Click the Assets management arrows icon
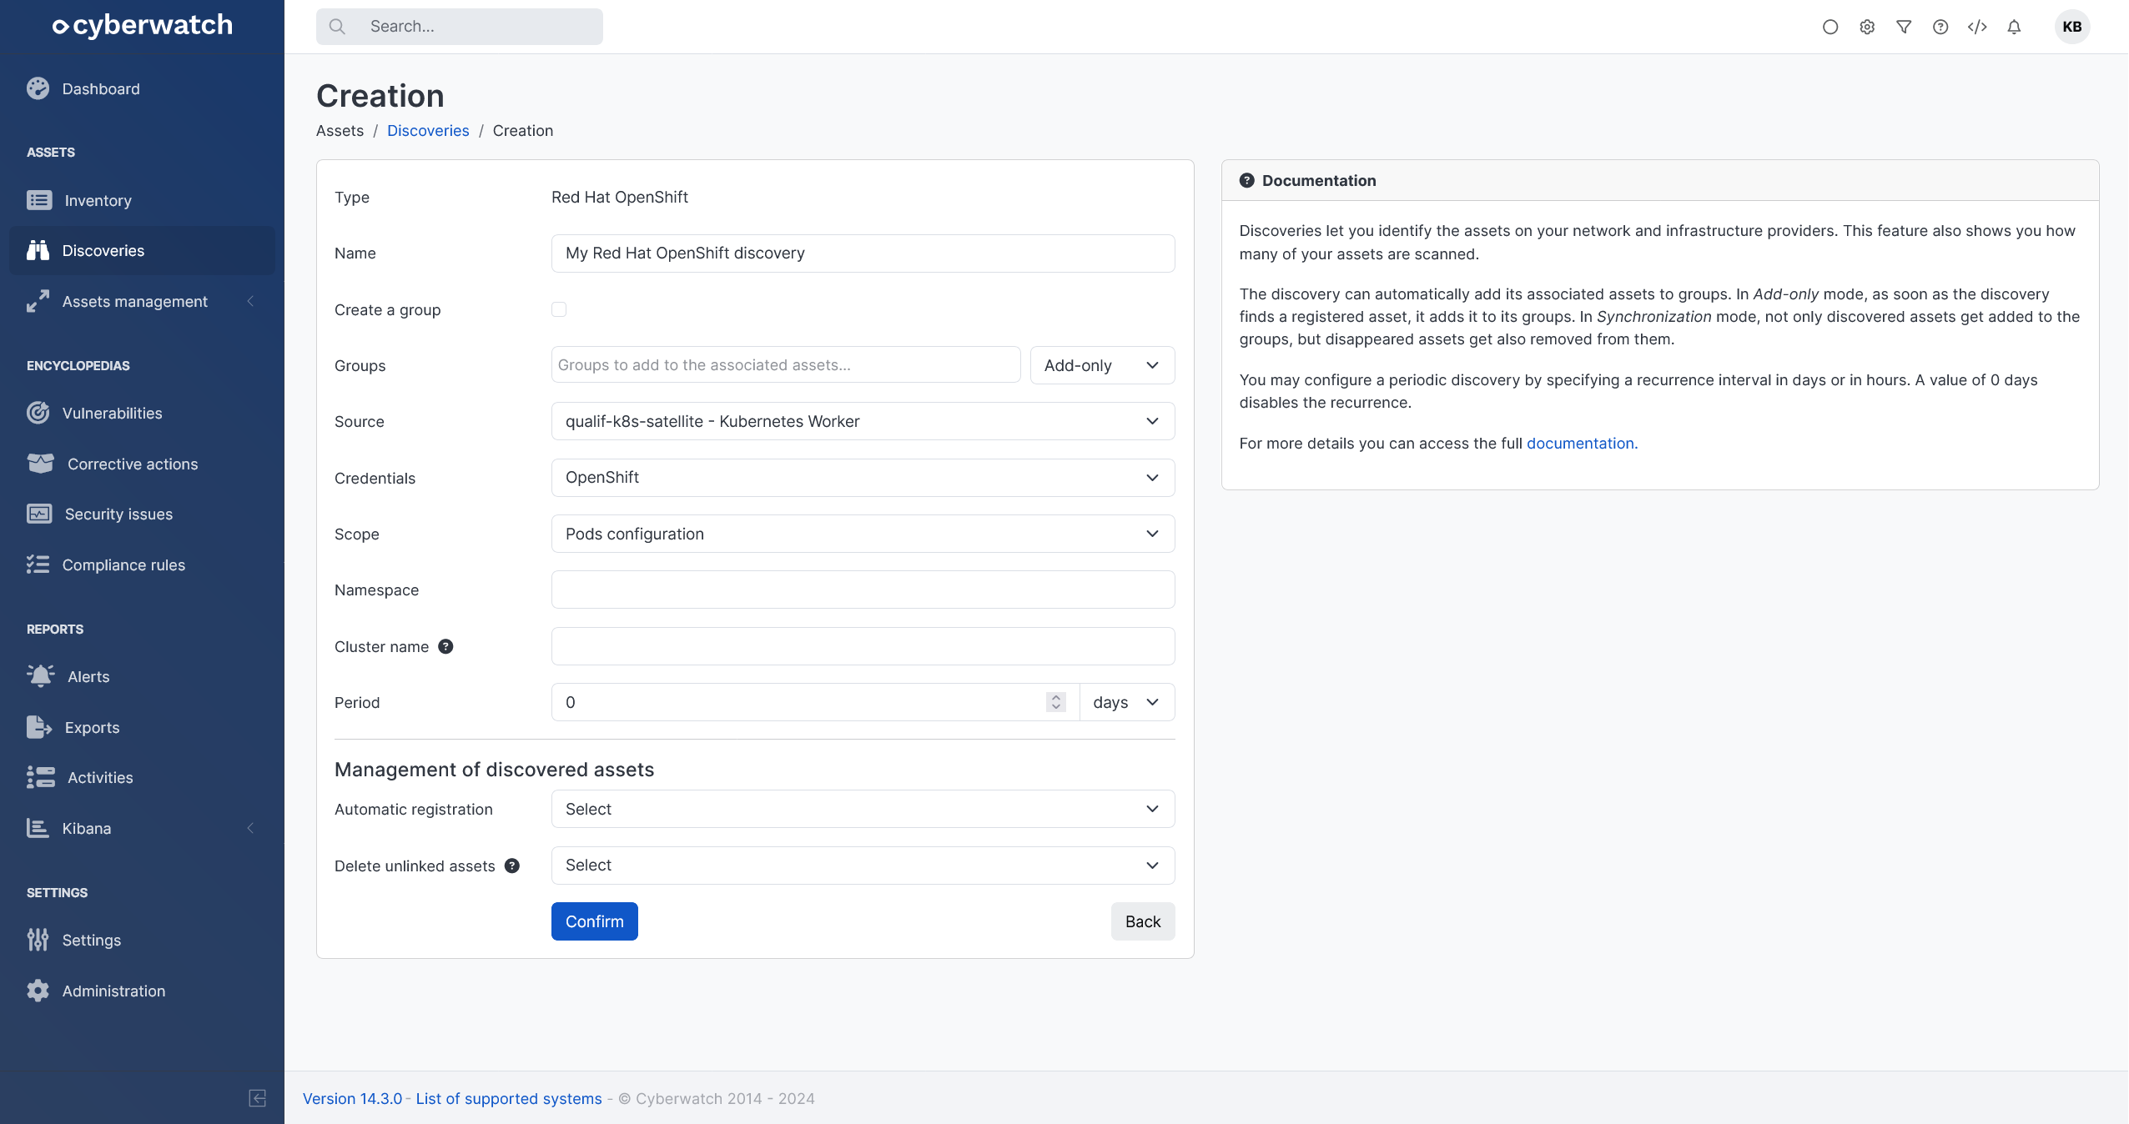 click(x=38, y=301)
